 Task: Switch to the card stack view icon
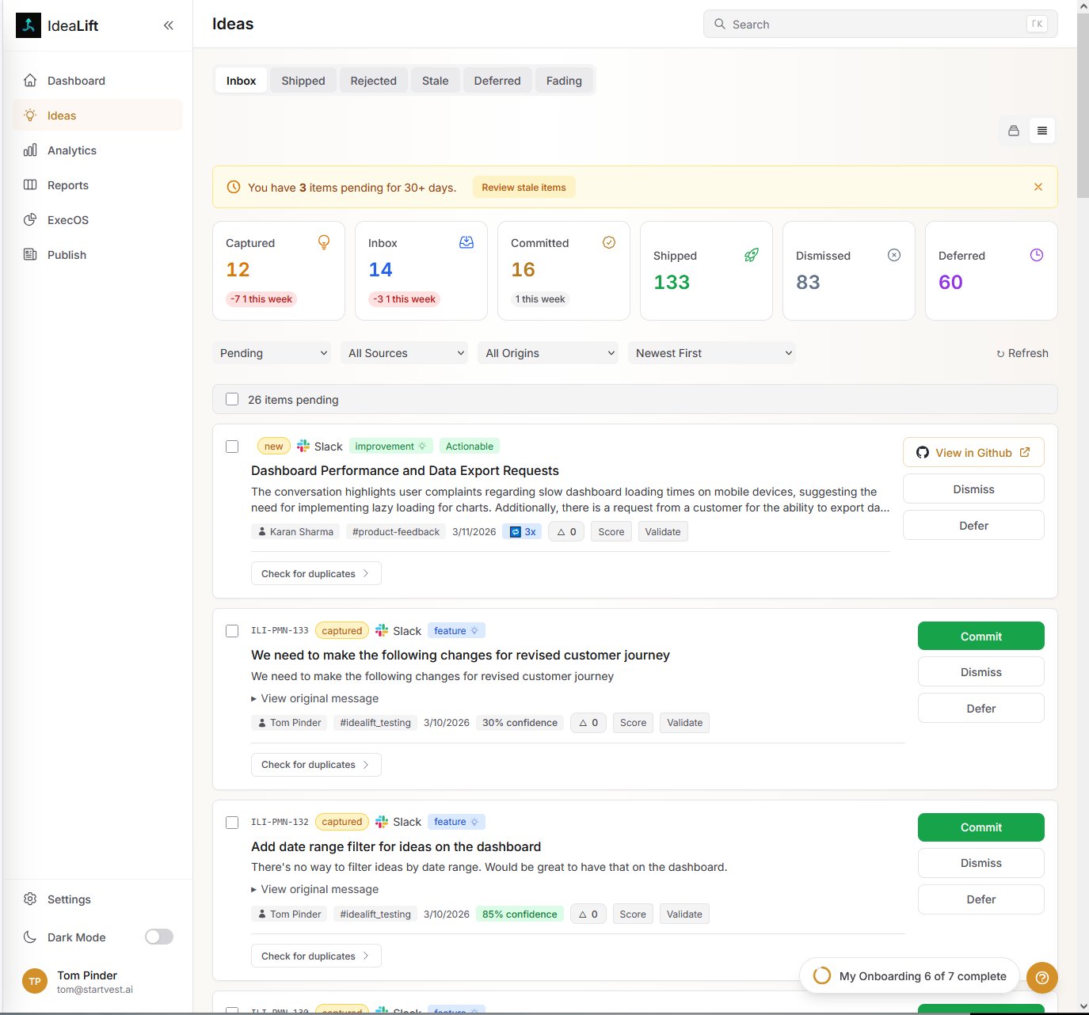1014,131
